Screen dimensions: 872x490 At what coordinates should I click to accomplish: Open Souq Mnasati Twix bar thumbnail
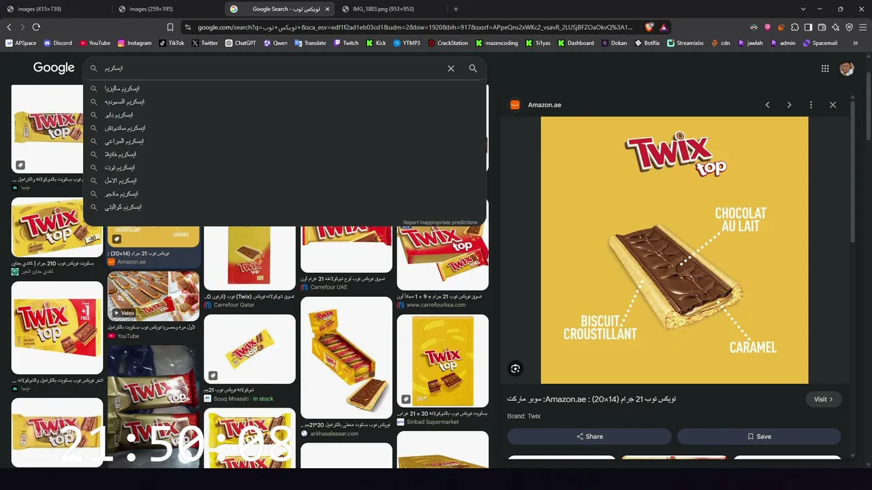(249, 348)
